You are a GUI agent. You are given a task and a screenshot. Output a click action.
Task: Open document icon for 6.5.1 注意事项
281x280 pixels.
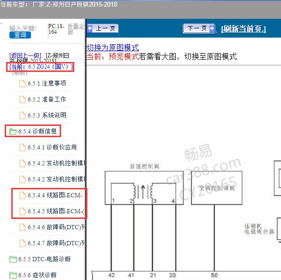coord(23,84)
